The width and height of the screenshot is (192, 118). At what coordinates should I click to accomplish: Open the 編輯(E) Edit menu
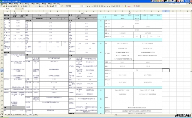click(11, 4)
